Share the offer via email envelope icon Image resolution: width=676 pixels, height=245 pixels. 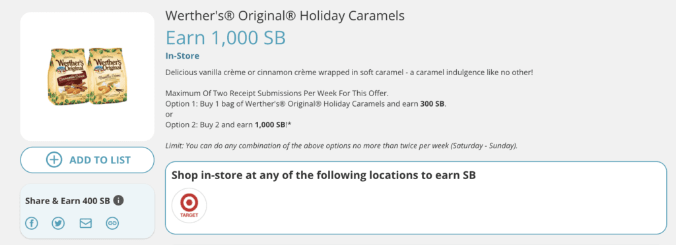point(86,223)
